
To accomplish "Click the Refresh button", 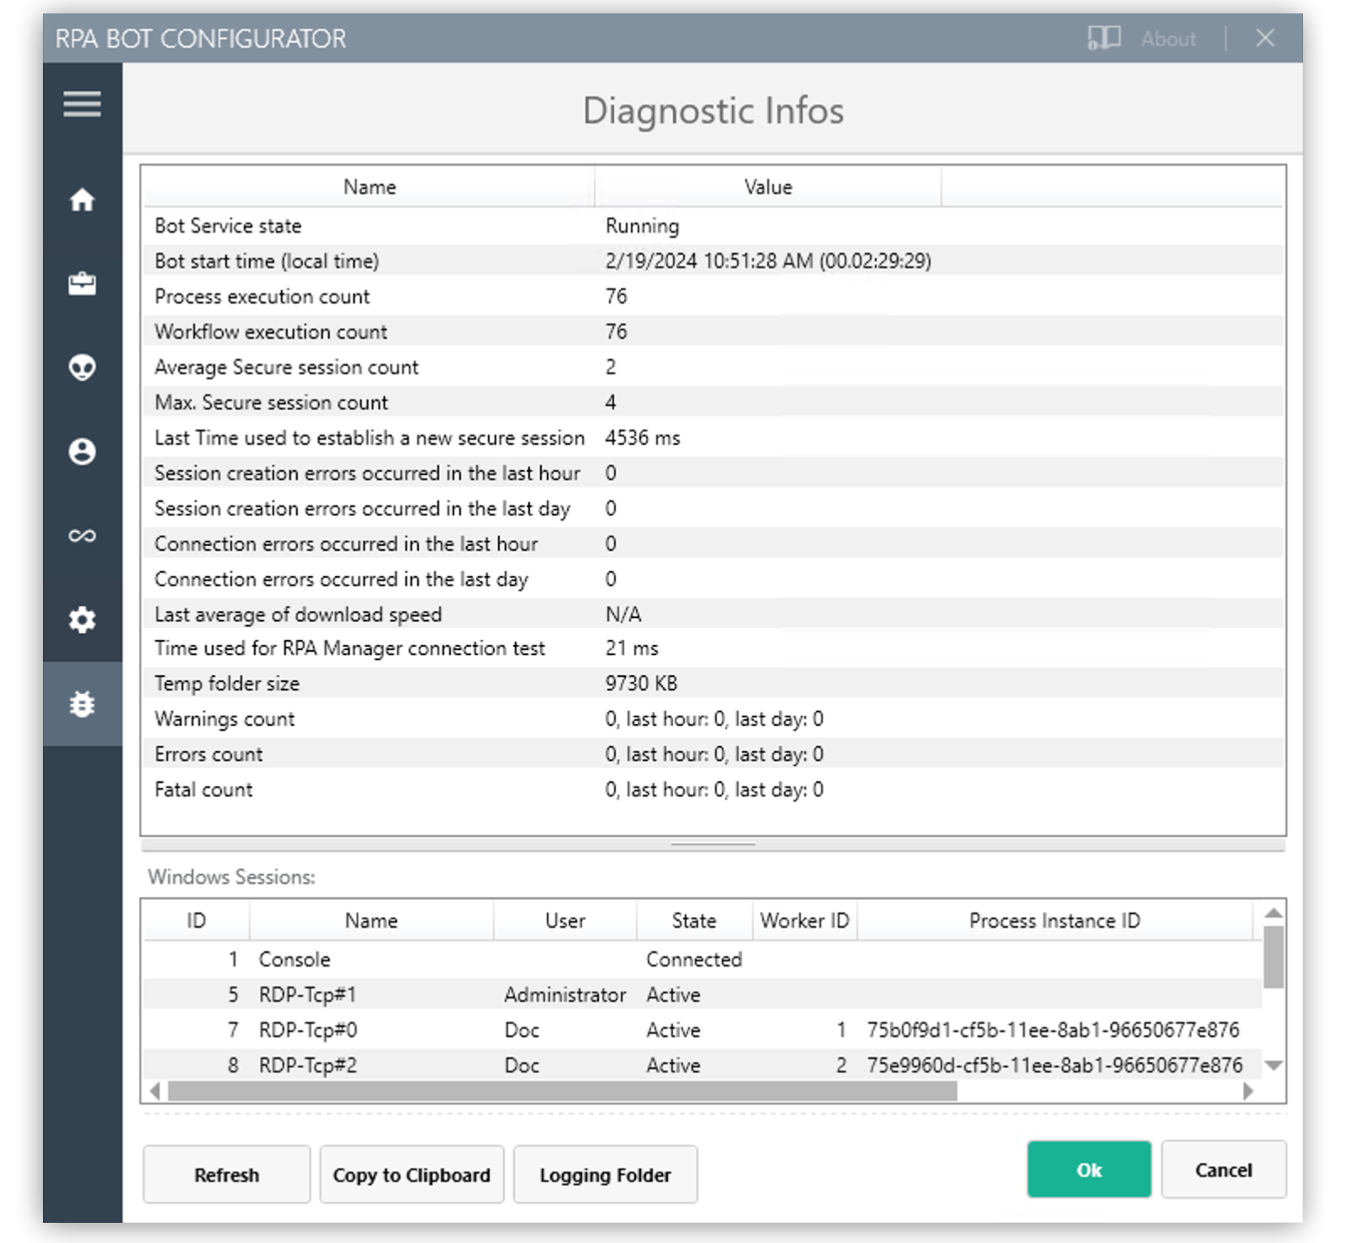I will [x=226, y=1174].
